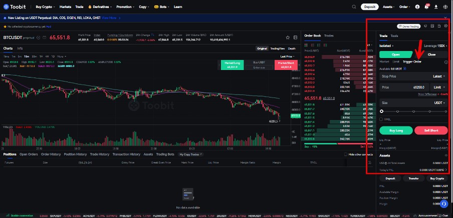Open the Toobit home logo
453x218 pixels.
15,6
